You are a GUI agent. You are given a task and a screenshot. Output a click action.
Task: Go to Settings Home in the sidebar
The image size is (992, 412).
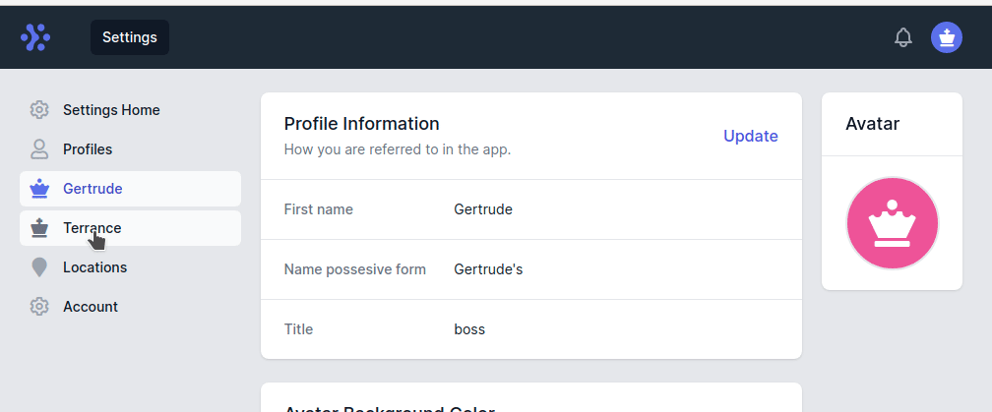click(111, 110)
